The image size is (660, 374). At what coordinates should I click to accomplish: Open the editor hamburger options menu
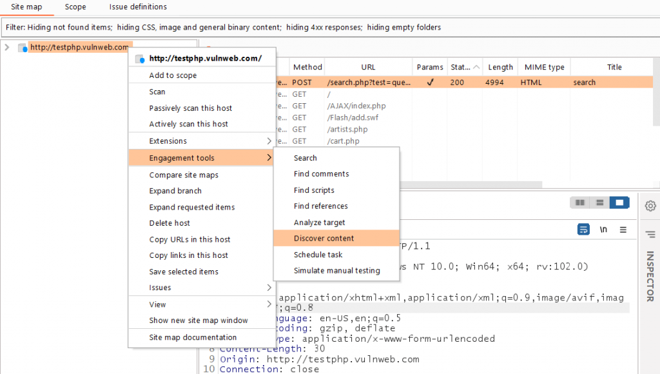click(x=623, y=230)
